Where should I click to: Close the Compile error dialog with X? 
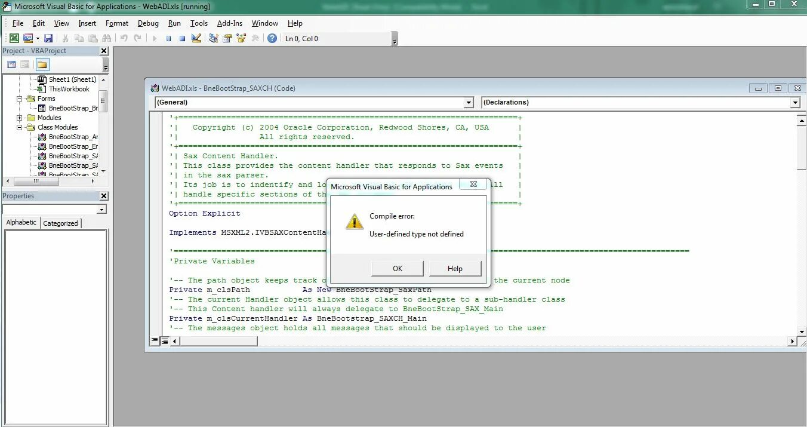pos(473,185)
